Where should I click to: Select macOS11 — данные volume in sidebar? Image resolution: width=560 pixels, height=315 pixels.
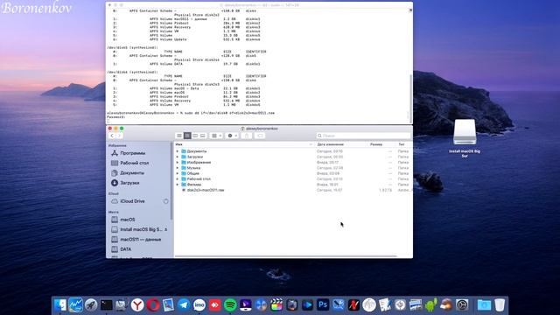pos(136,240)
